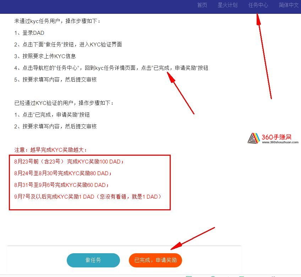Select line 2、点击下面"做任务"按钮

pos(68,44)
